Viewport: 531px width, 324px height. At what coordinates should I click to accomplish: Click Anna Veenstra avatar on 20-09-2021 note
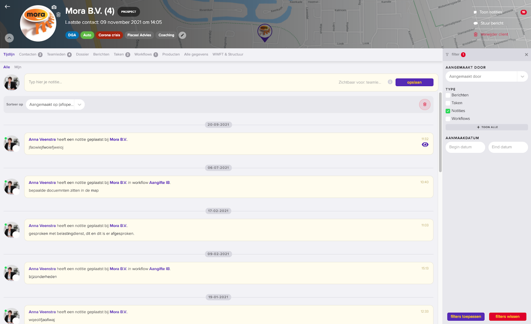[x=12, y=143]
